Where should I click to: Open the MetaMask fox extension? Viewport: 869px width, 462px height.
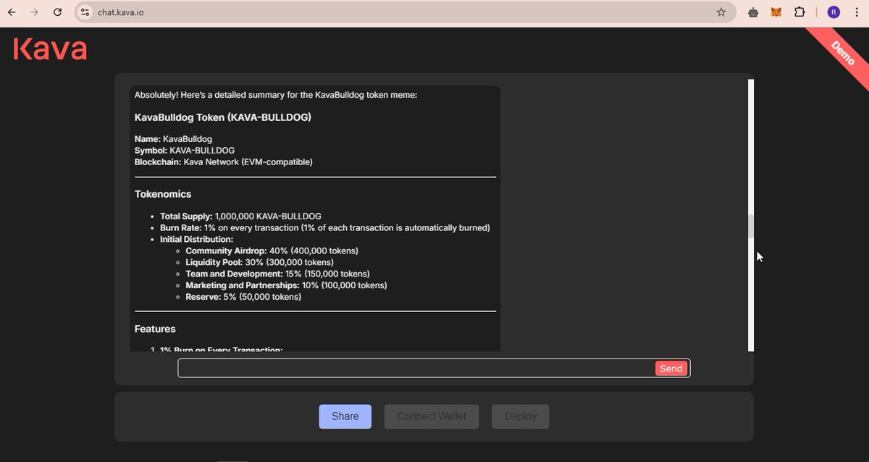[776, 12]
